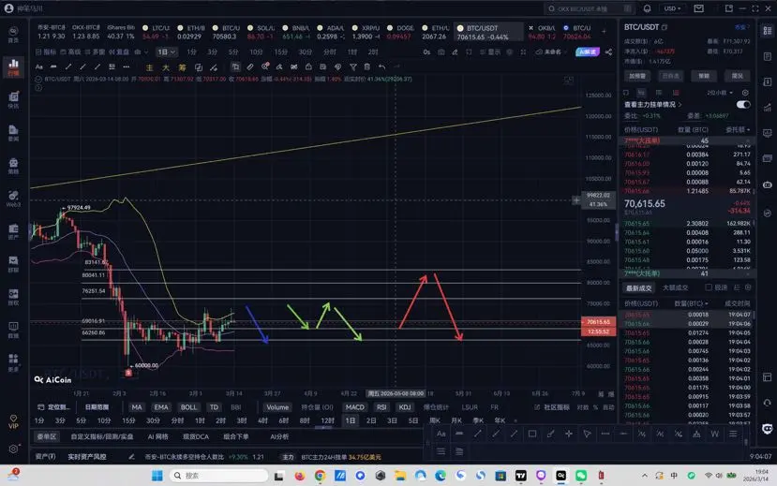The image size is (777, 486).
Task: Click the 定位到 button
Action: [54, 407]
